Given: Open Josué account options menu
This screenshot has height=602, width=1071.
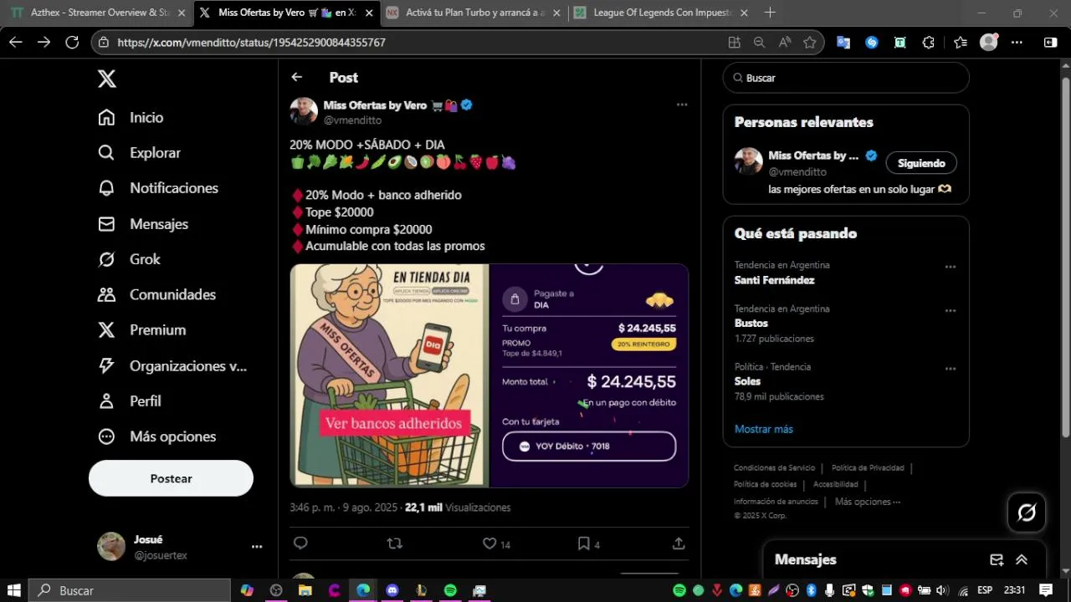Looking at the screenshot, I should [257, 547].
